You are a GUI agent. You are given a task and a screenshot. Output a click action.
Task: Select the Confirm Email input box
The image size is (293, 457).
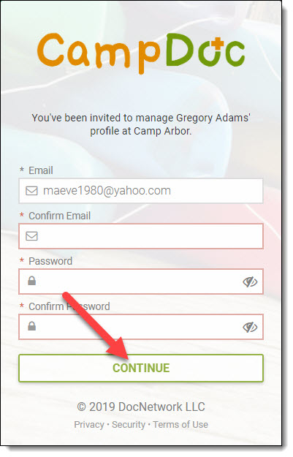pyautogui.click(x=141, y=236)
